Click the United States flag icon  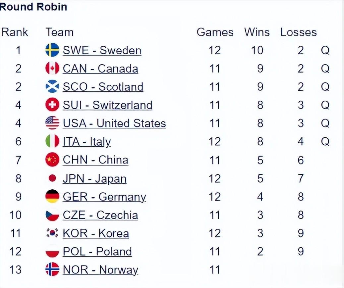[x=52, y=123]
